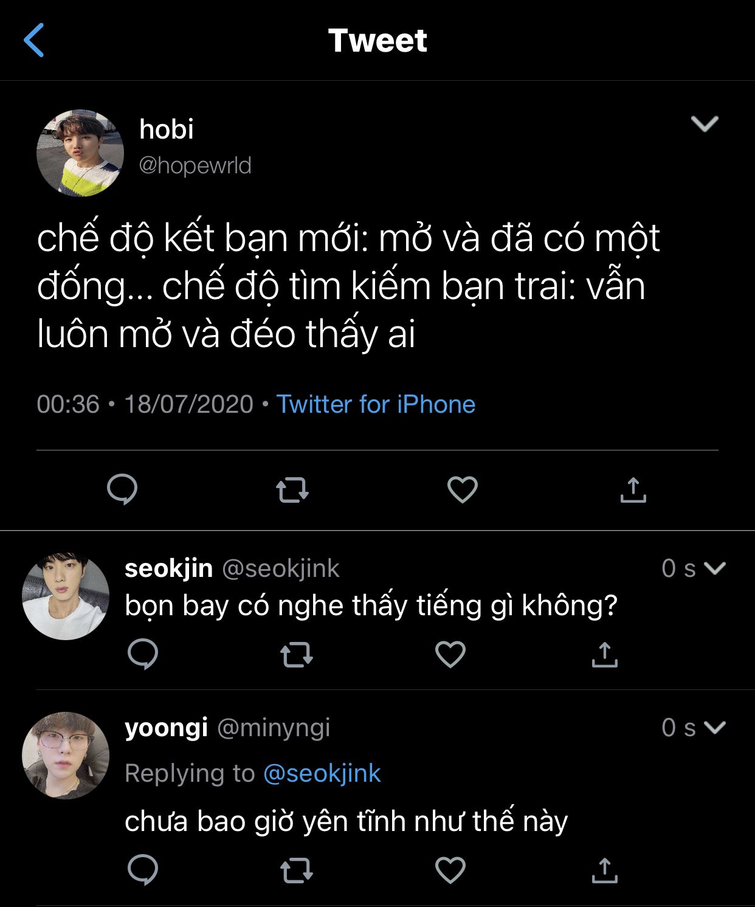Expand the menu chevron on yoongi's reply
The height and width of the screenshot is (907, 755).
pyautogui.click(x=715, y=727)
